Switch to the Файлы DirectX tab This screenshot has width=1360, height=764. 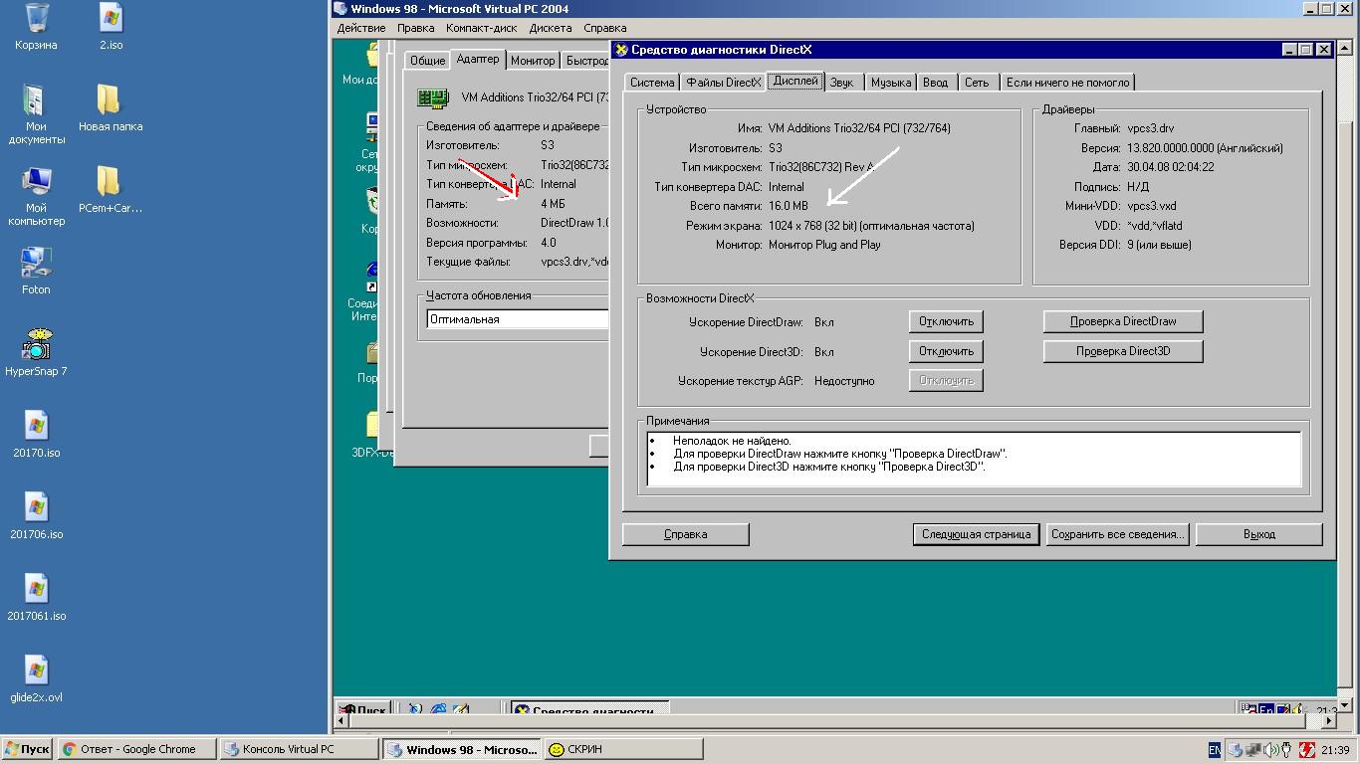click(724, 83)
